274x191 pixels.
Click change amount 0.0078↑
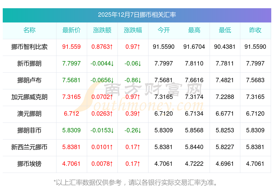point(102,164)
